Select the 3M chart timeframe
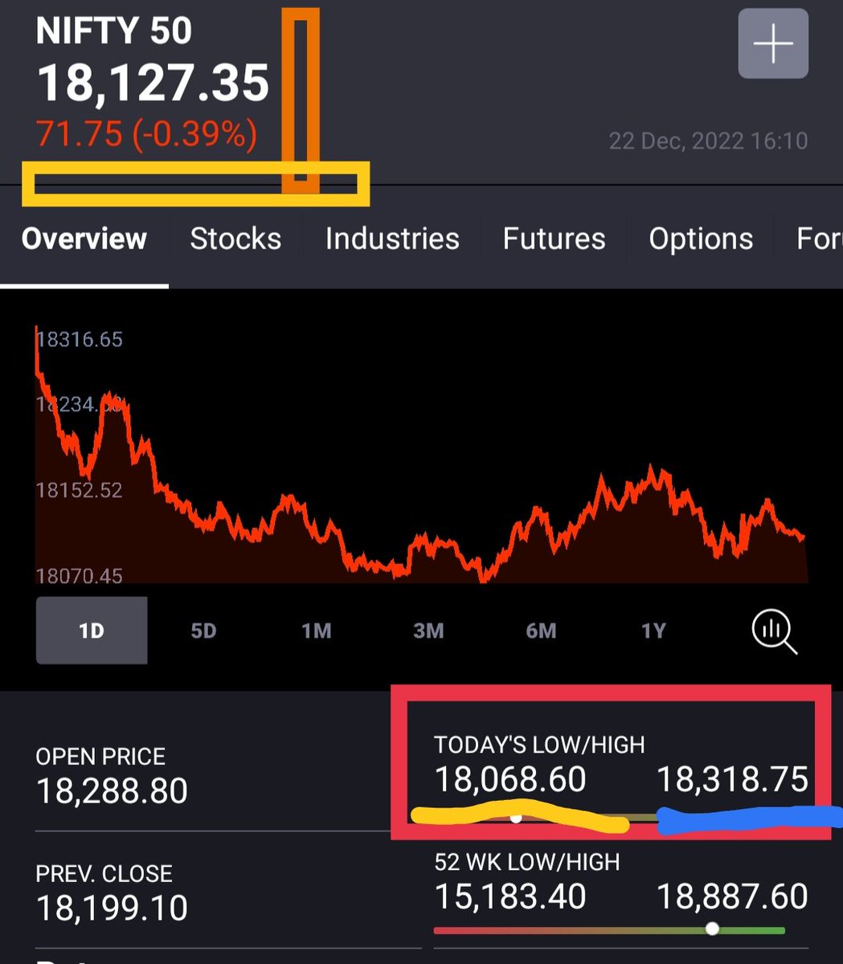This screenshot has height=964, width=843. (x=428, y=631)
